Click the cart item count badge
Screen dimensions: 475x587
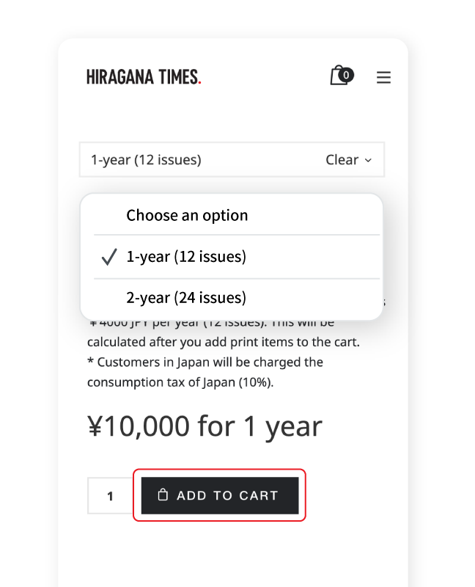click(x=346, y=74)
